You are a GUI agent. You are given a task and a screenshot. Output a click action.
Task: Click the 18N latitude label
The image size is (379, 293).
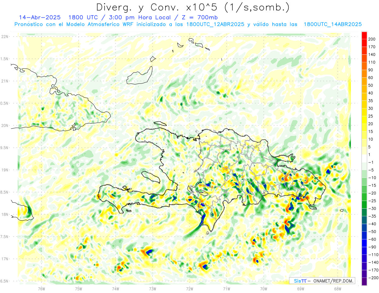coord(4,215)
